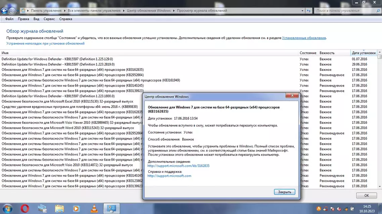
Task: Close the Центр обновления Windows dialog with X
Action: coord(292,95)
